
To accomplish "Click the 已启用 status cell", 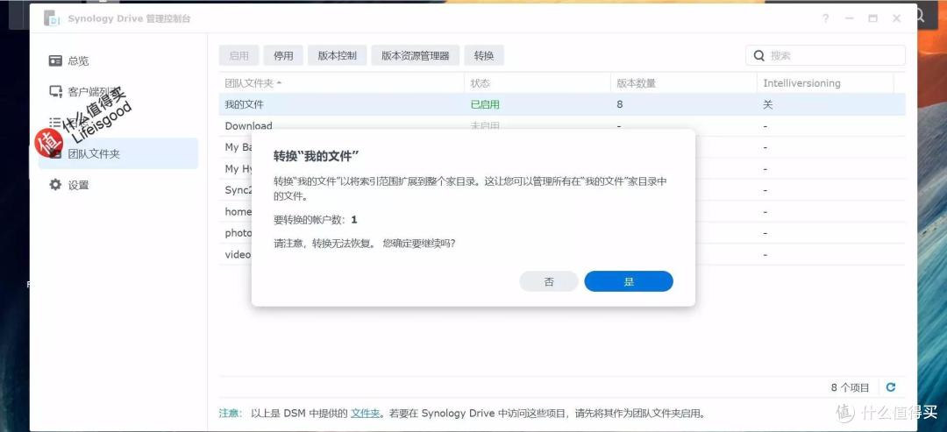I will [x=485, y=104].
